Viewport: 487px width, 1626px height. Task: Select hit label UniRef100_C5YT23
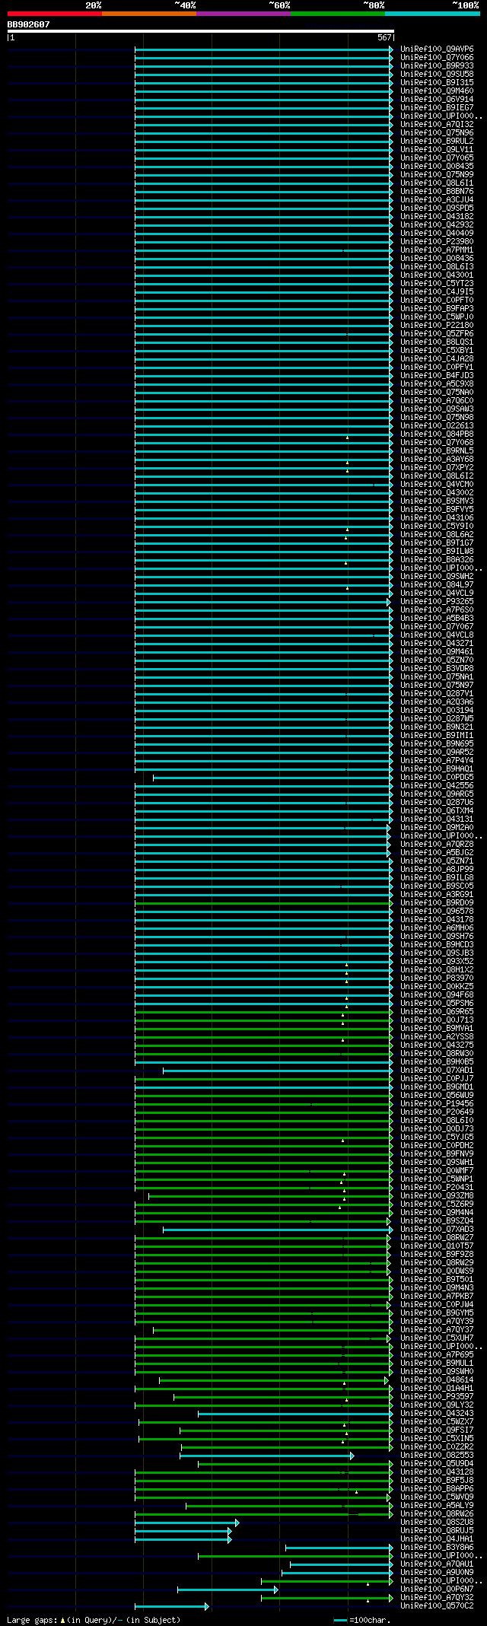[437, 283]
